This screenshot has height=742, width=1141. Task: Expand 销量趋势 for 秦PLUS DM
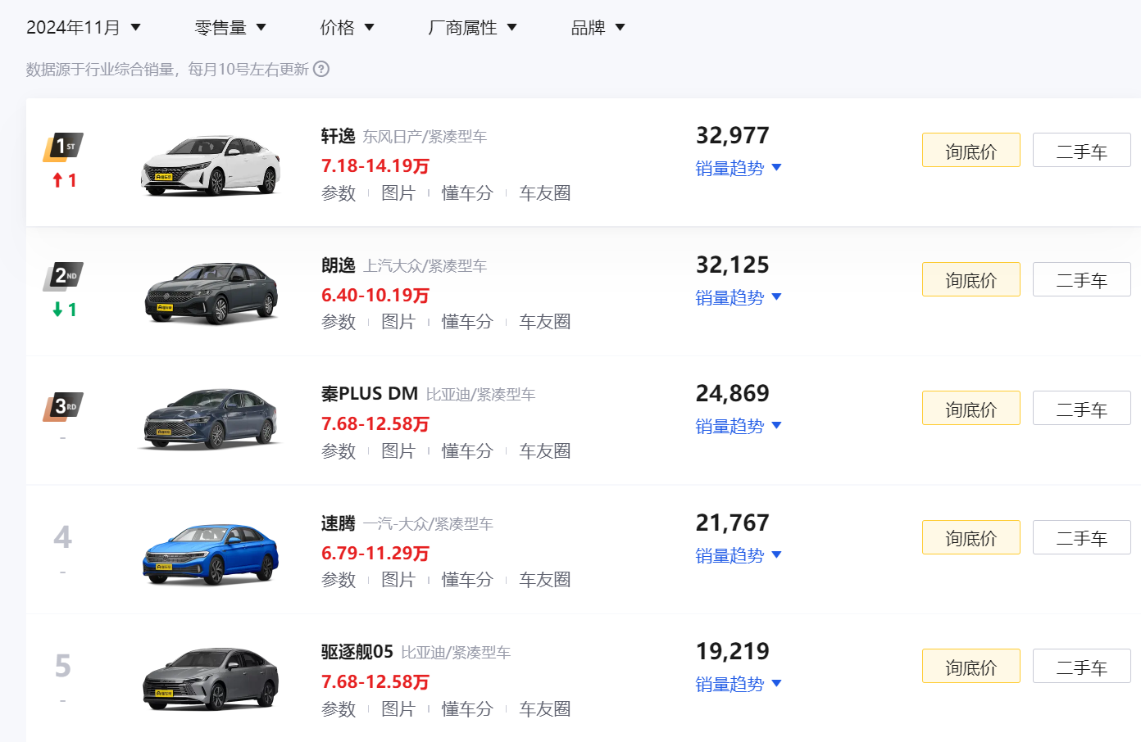point(739,426)
